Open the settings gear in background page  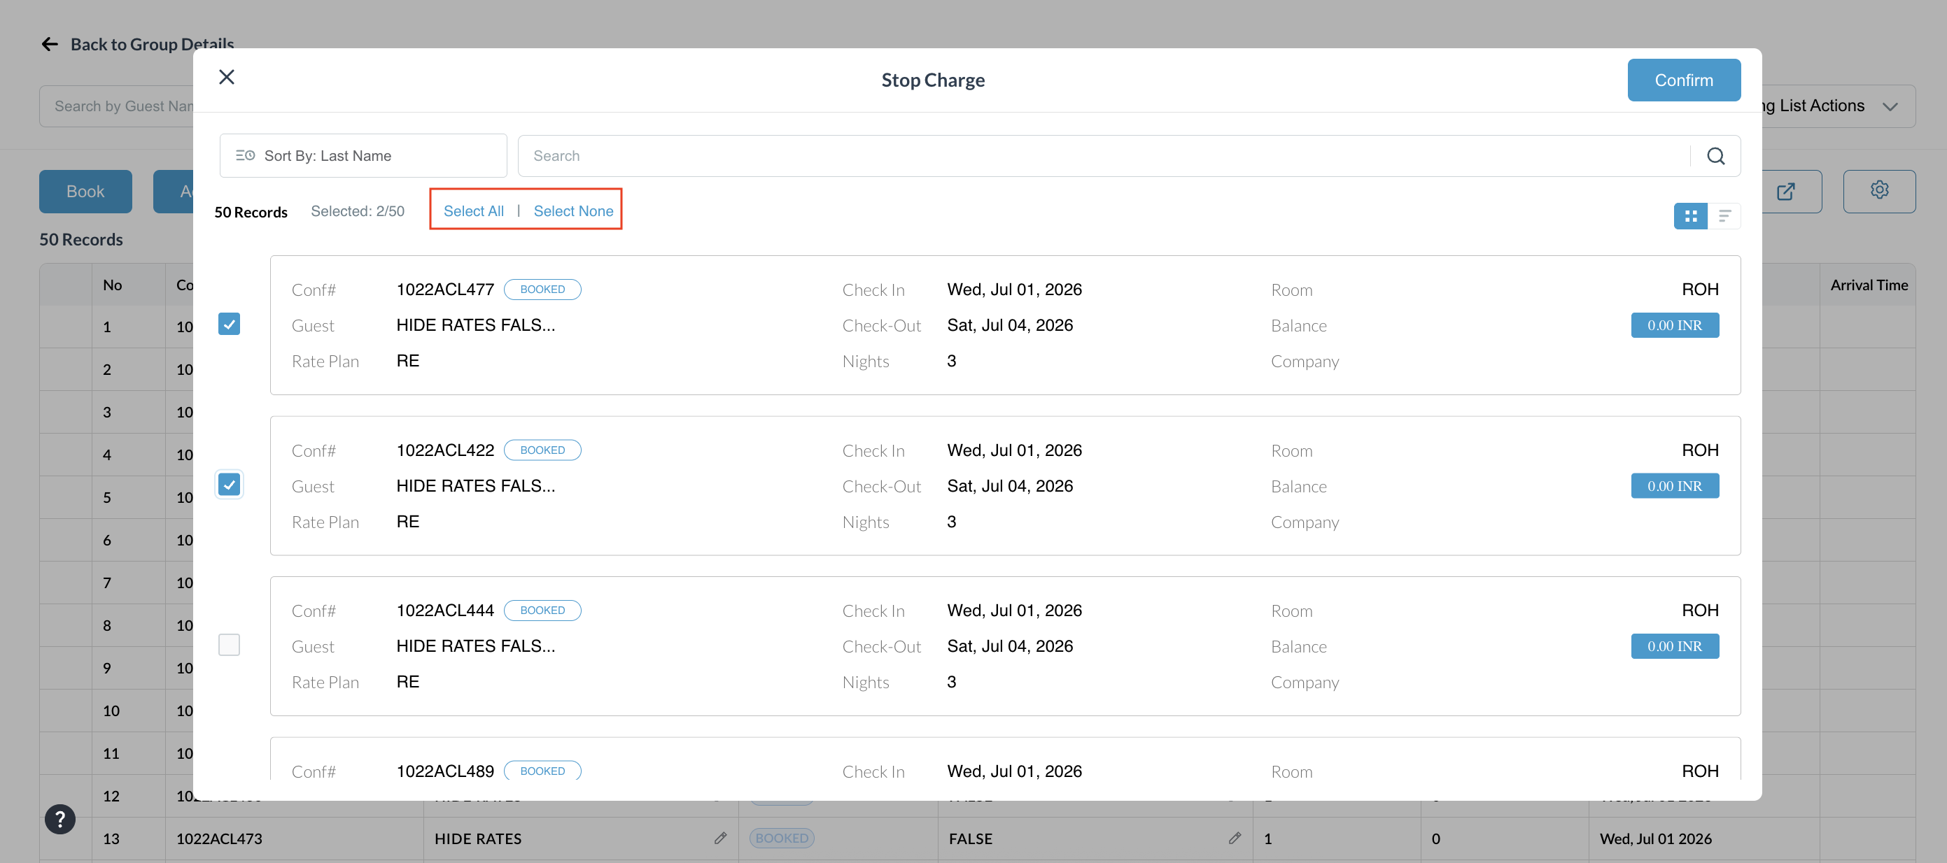(1879, 191)
